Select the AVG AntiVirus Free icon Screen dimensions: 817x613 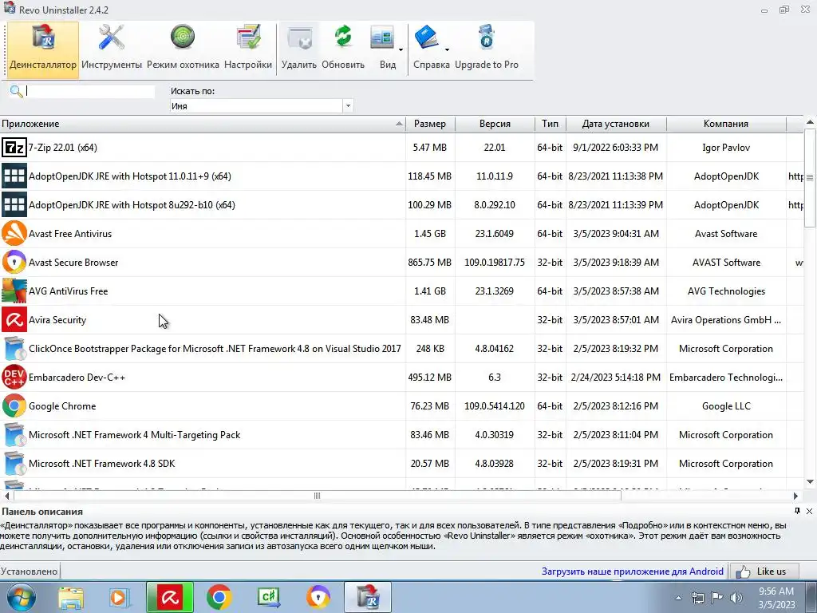[x=14, y=291]
